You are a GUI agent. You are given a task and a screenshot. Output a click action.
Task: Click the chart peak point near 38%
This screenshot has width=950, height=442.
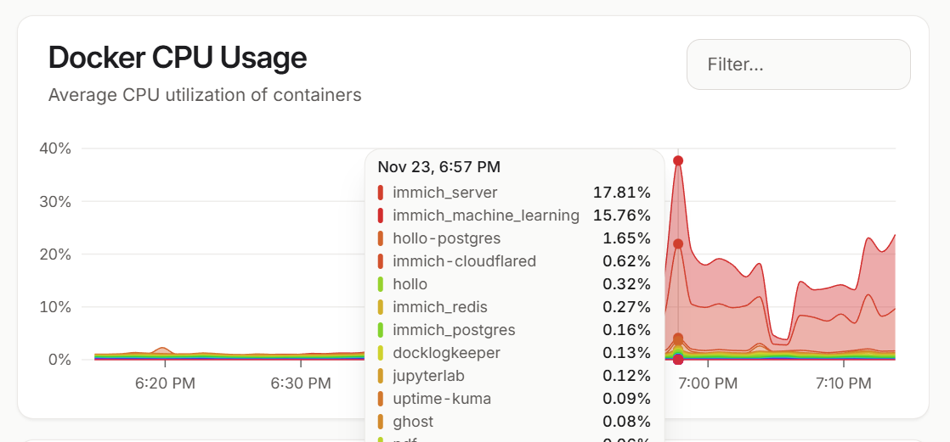(678, 160)
